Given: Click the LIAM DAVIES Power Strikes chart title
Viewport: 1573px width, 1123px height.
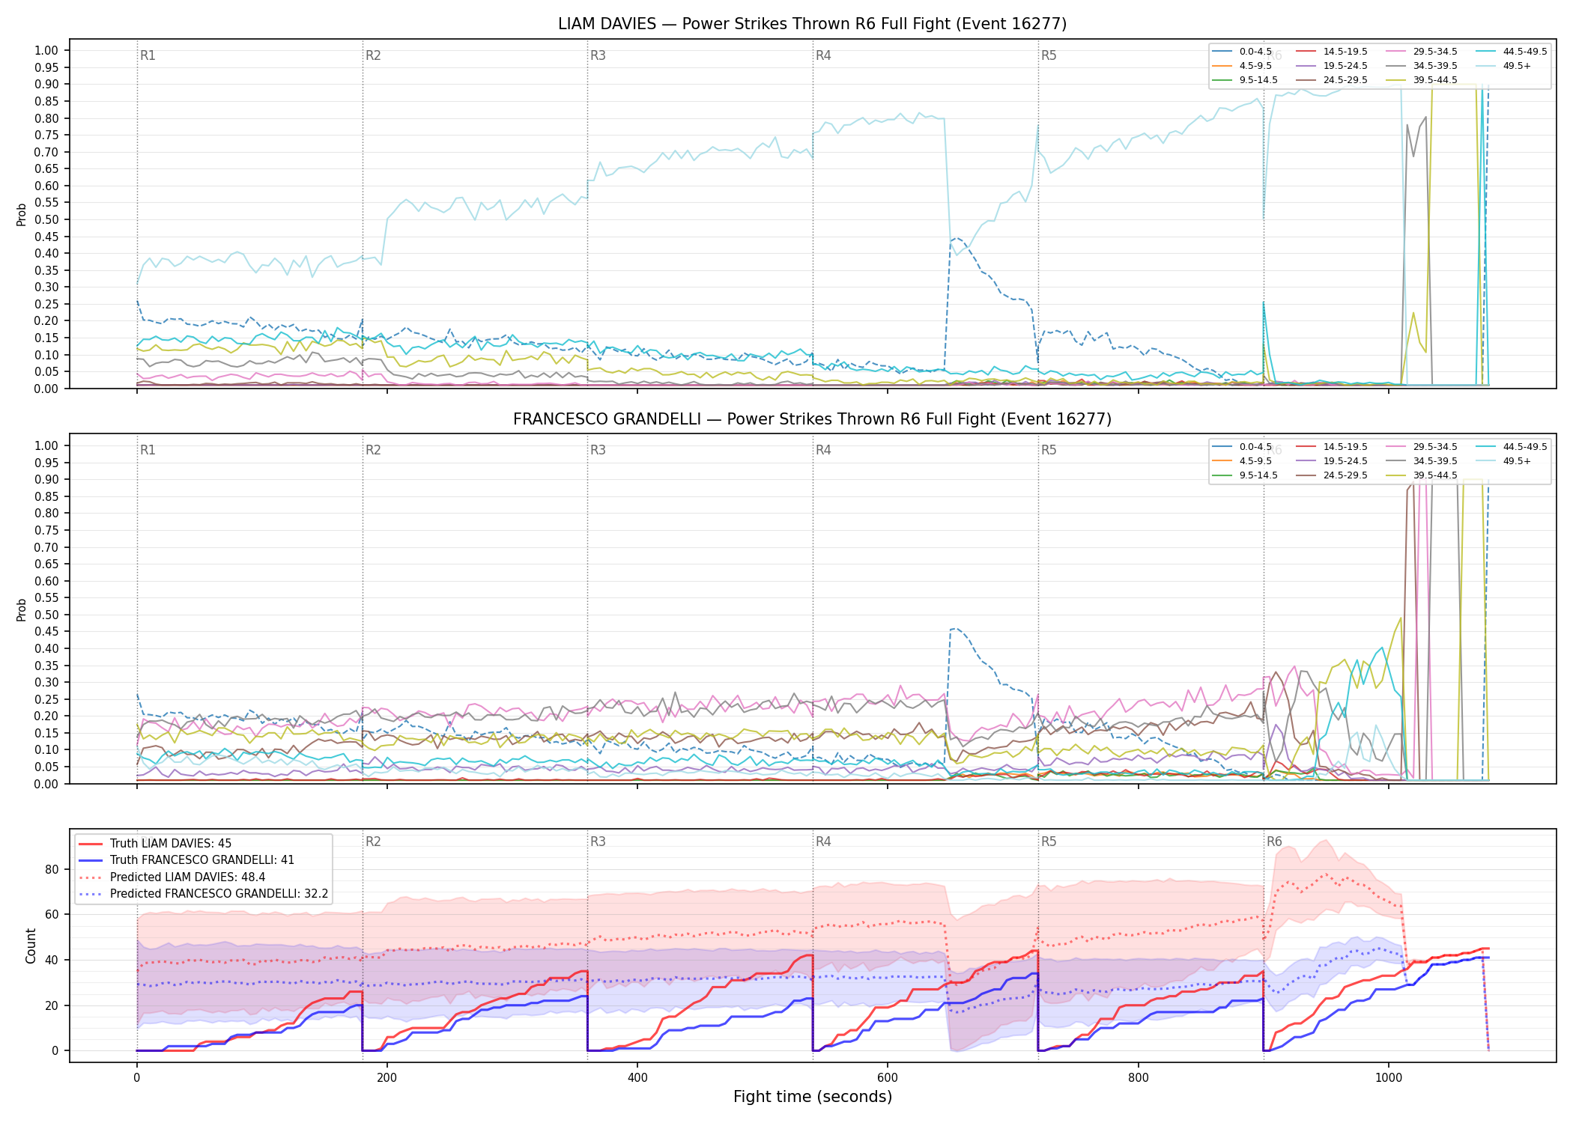Looking at the screenshot, I should tap(812, 24).
